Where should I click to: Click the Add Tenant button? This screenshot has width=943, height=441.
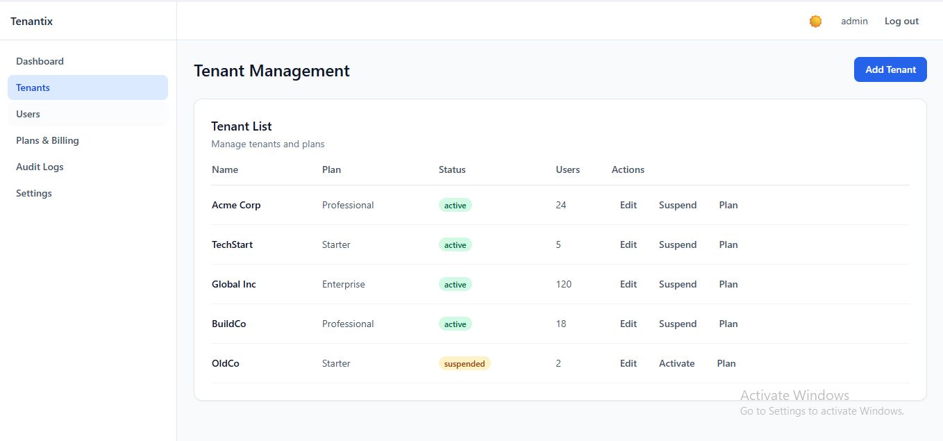(x=890, y=69)
